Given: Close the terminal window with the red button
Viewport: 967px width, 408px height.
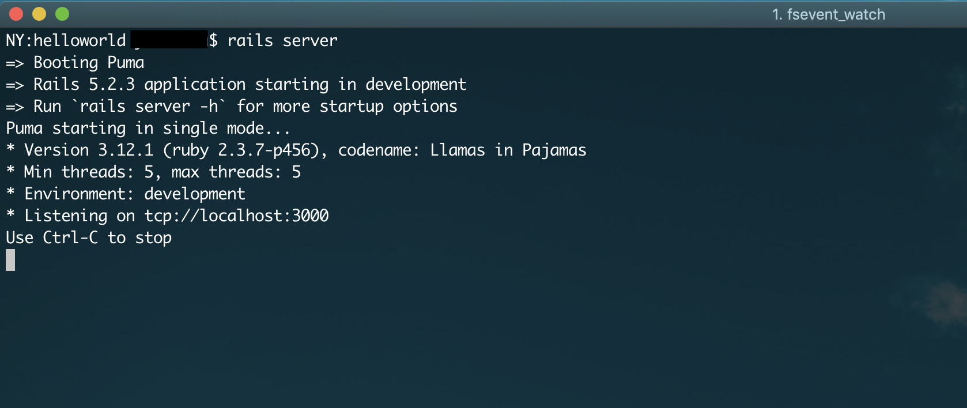Looking at the screenshot, I should 16,14.
